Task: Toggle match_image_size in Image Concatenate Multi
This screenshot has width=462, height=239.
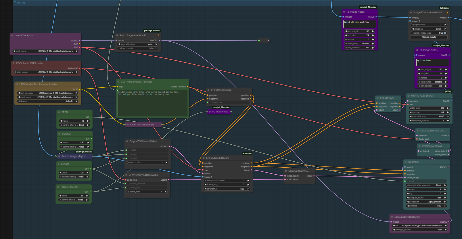Action: click(x=444, y=33)
